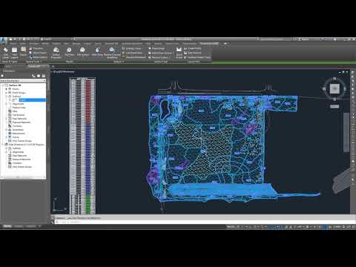Click the blue rows of the legend table
The image size is (356, 267).
88,158
